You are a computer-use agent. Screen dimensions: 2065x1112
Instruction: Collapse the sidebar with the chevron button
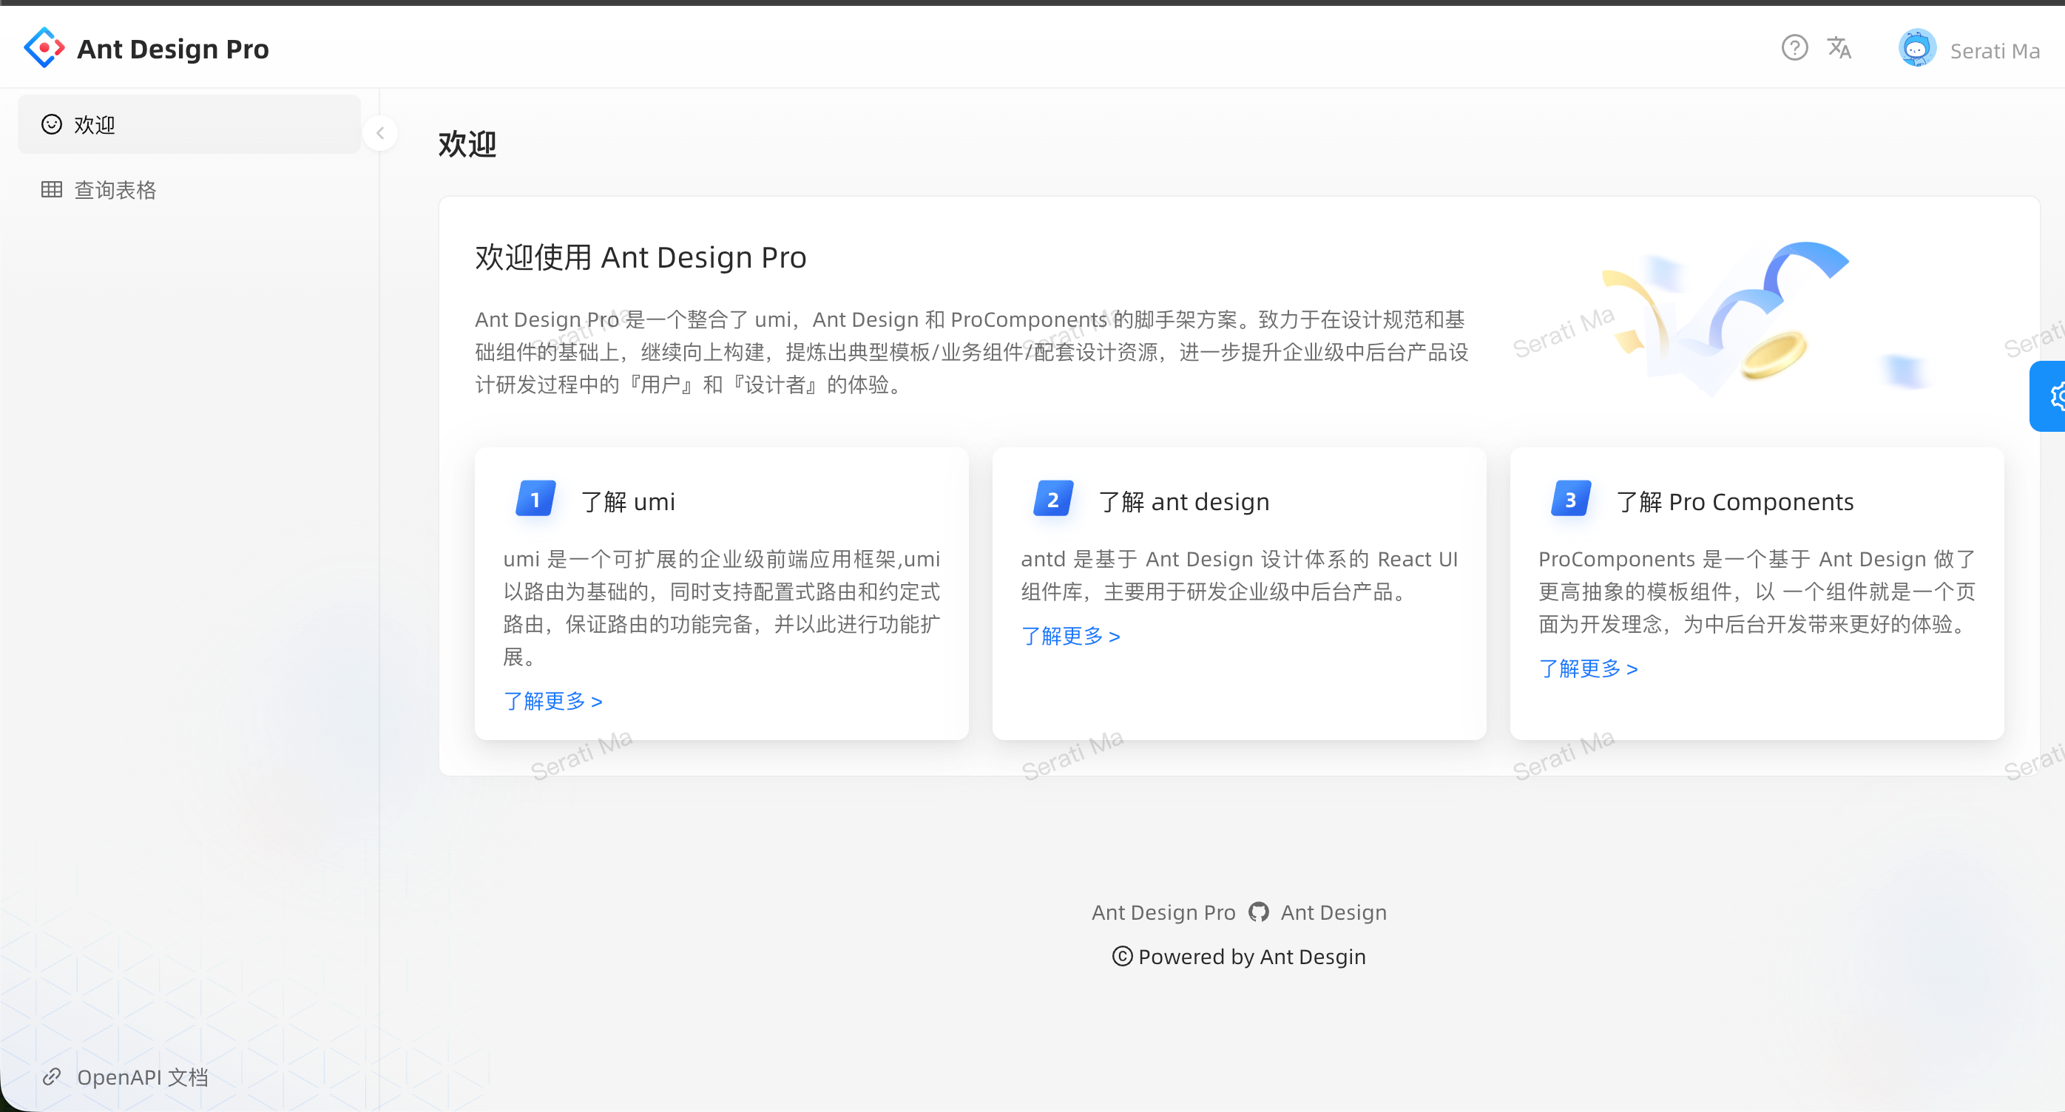[380, 134]
